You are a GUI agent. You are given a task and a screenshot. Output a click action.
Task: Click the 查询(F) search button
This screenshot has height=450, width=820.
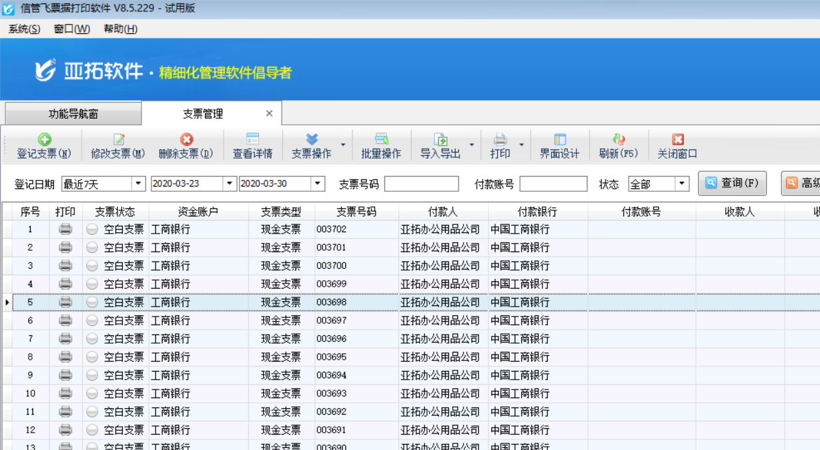coord(732,183)
